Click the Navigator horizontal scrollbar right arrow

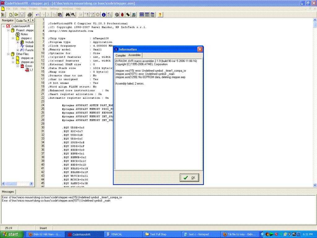pos(31,183)
